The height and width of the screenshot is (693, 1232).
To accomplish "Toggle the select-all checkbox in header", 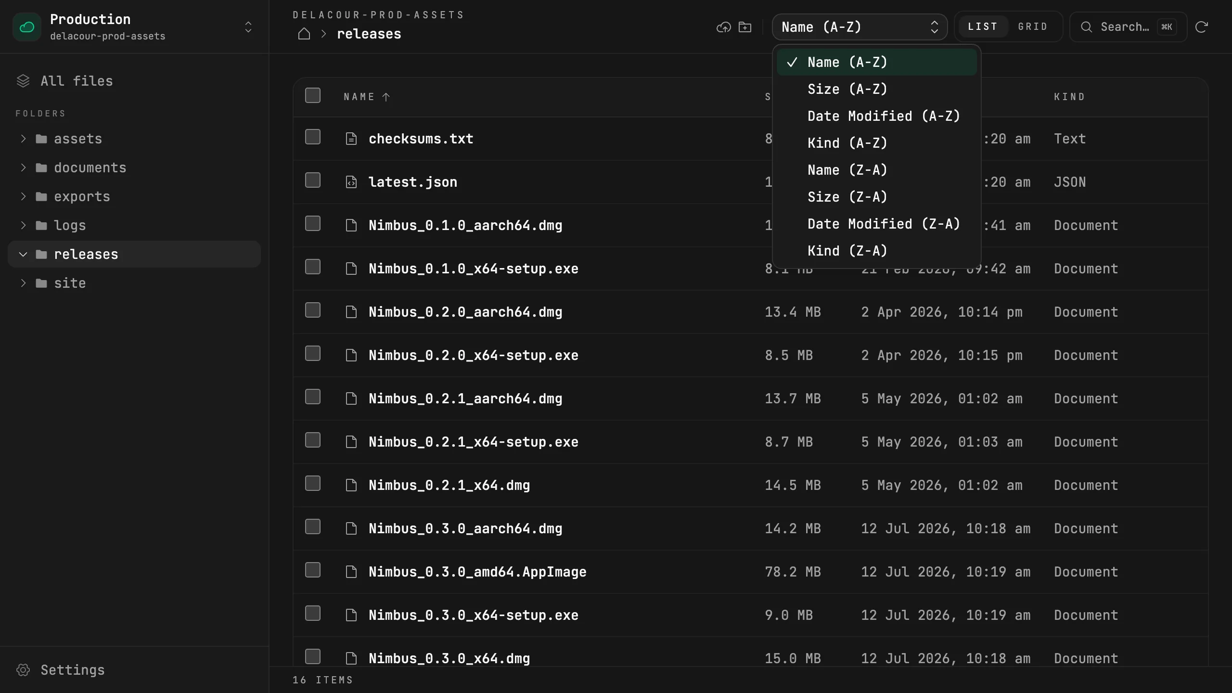I will point(313,95).
